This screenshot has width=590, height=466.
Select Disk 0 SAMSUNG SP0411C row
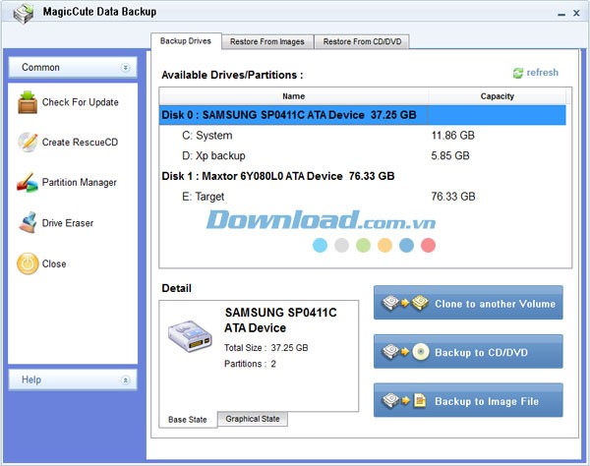point(362,115)
